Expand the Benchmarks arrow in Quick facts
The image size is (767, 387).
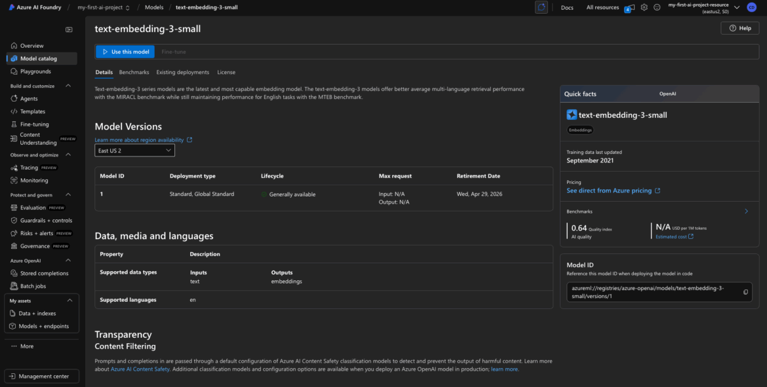(x=746, y=212)
